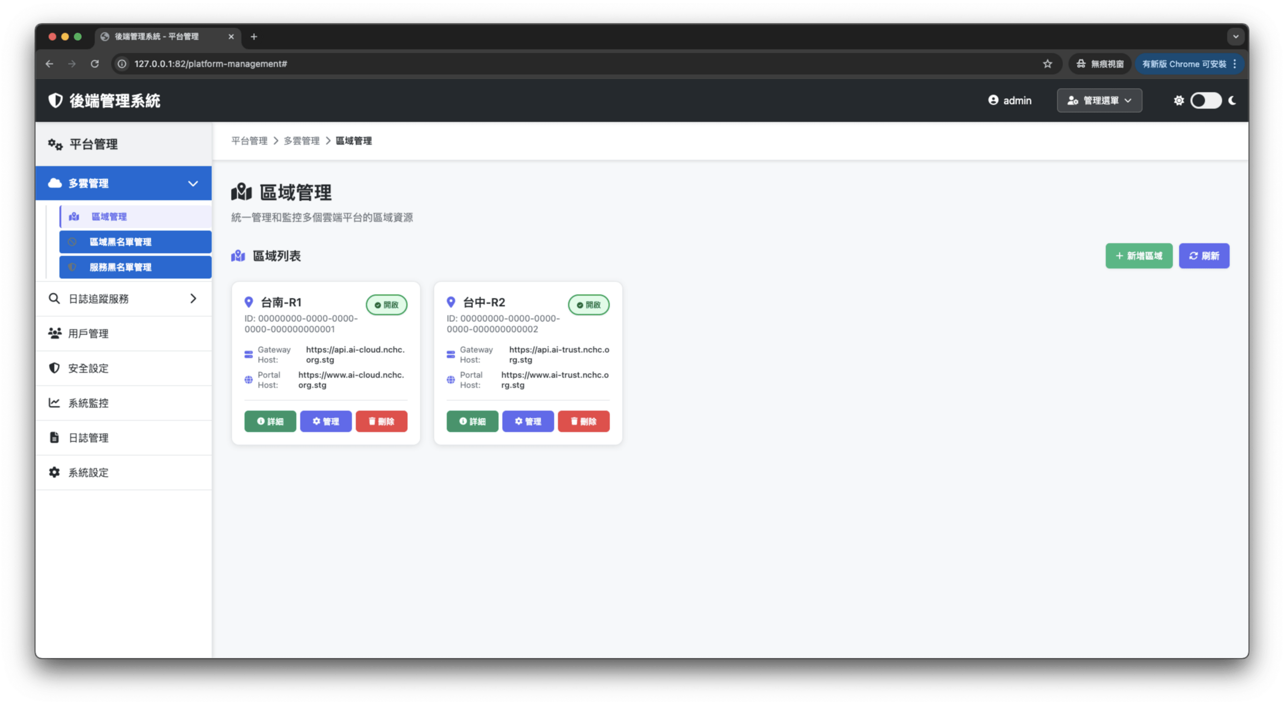Image resolution: width=1284 pixels, height=705 pixels.
Task: Delete the 台中-R2 region
Action: click(583, 421)
